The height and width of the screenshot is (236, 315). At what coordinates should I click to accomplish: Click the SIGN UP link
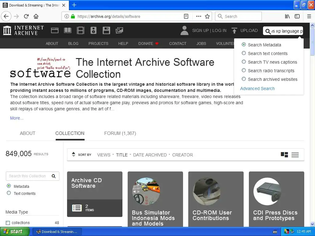(x=201, y=30)
